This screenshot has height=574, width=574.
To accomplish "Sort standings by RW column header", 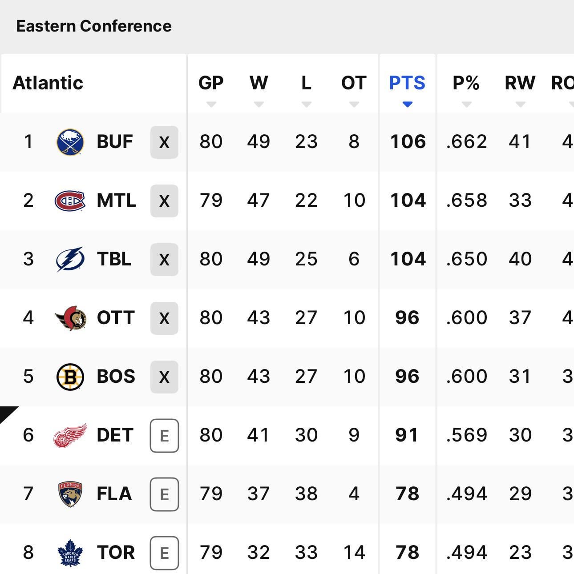I will [520, 84].
